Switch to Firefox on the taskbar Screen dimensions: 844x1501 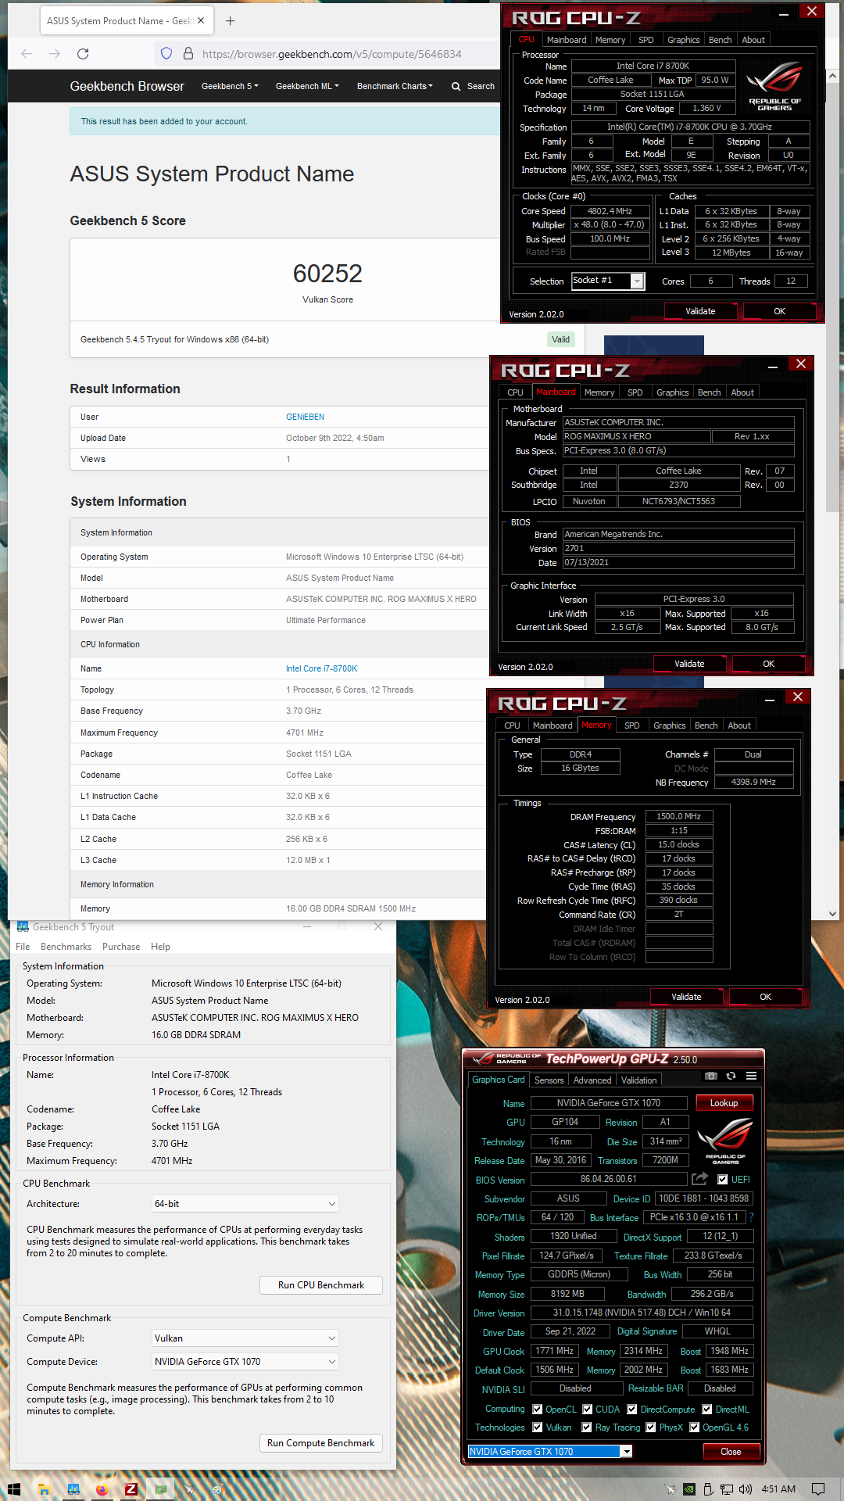click(102, 1489)
